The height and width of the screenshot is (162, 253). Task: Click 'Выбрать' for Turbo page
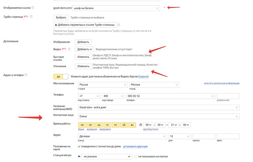pos(60,17)
